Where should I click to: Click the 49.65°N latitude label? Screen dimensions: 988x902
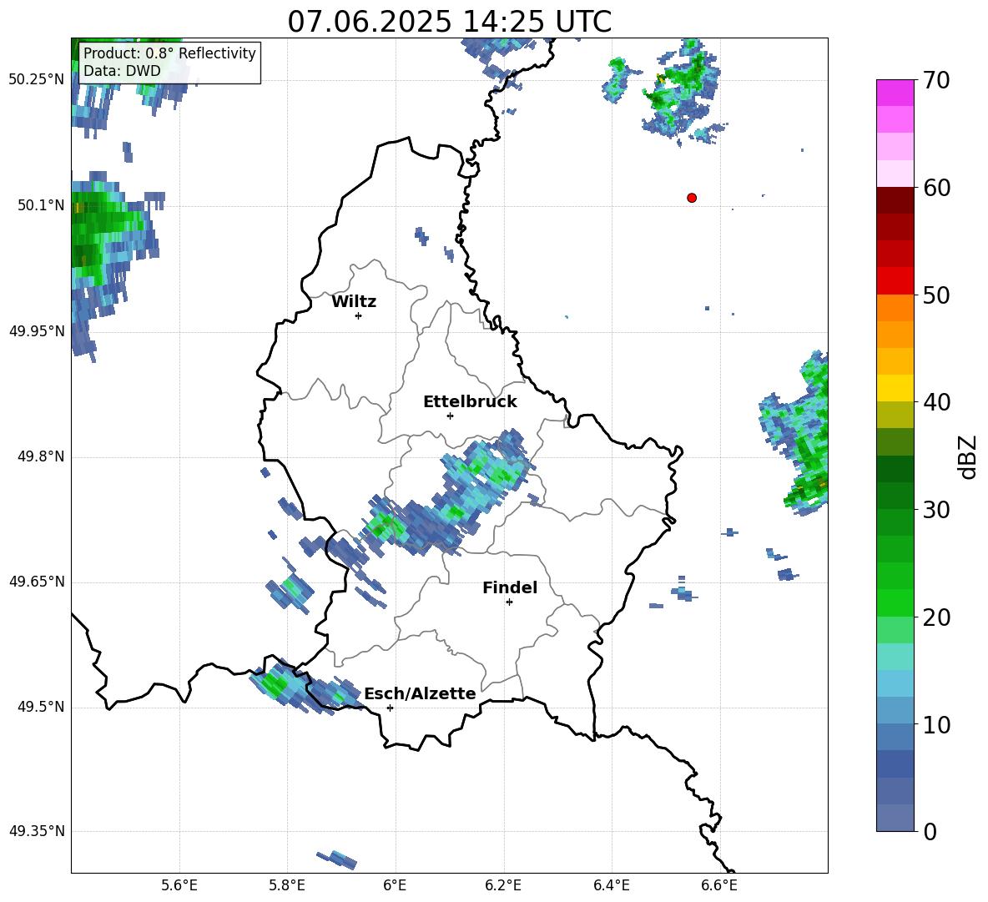pos(37,582)
